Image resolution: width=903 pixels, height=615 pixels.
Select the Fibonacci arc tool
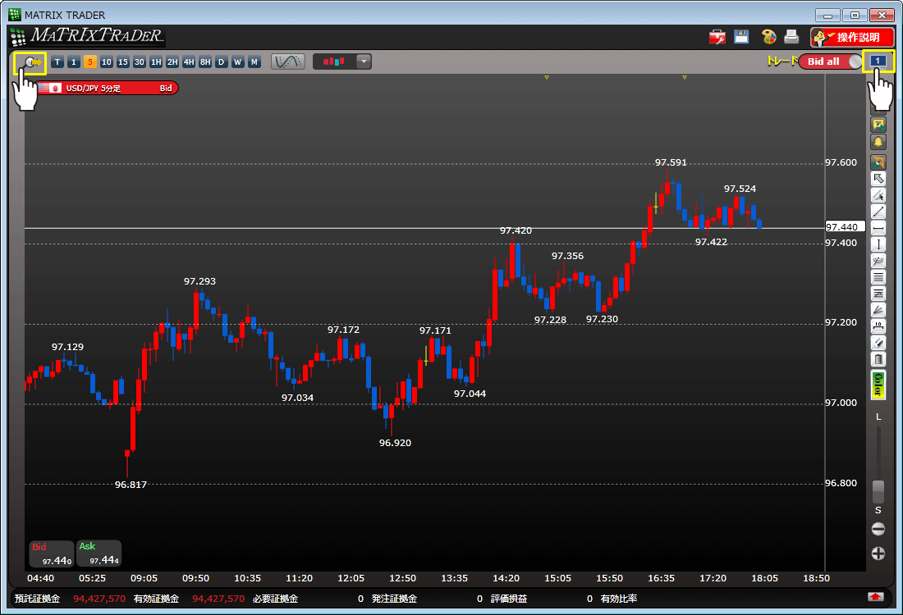(x=878, y=262)
